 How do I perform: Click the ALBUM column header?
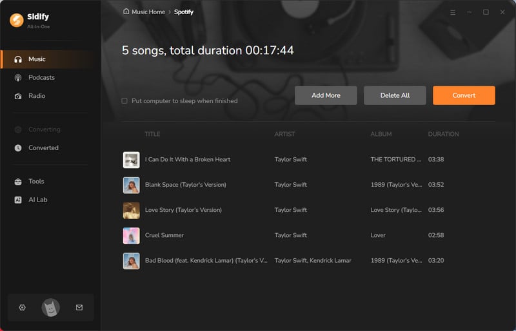[x=381, y=134]
